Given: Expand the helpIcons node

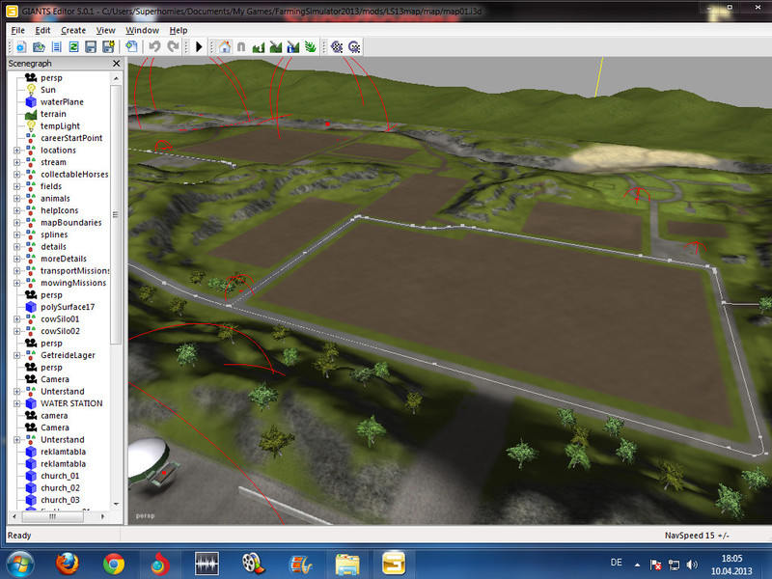Looking at the screenshot, I should (16, 210).
